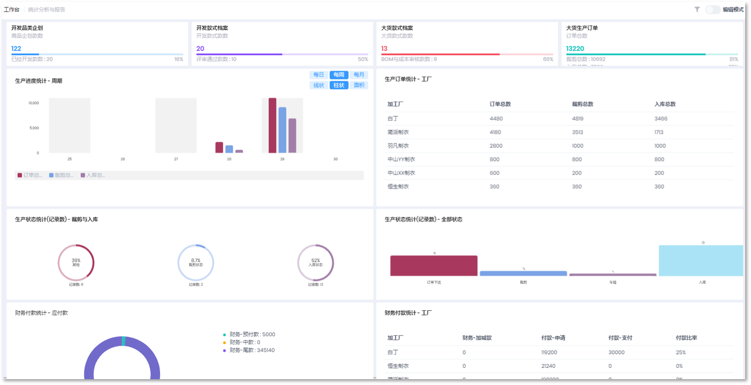Toggle the 入库总 legend series
Screen dimensions: 751x385
[x=93, y=175]
